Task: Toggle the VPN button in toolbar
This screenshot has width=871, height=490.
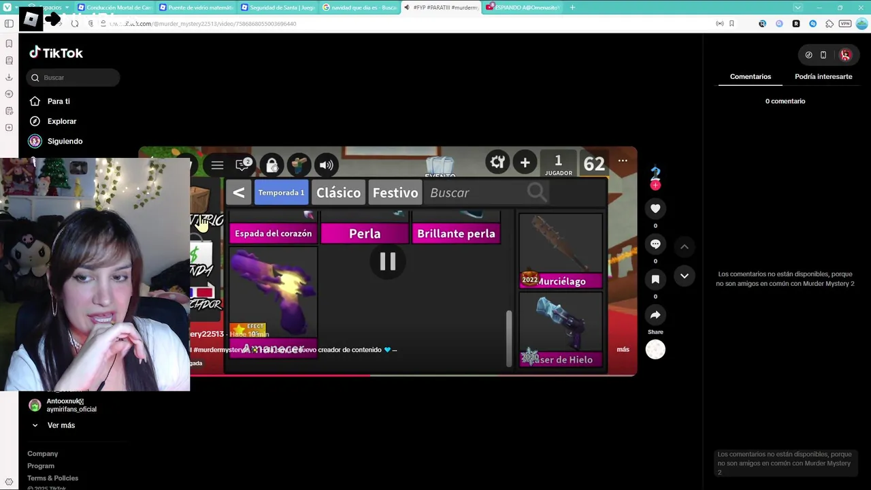Action: (845, 24)
